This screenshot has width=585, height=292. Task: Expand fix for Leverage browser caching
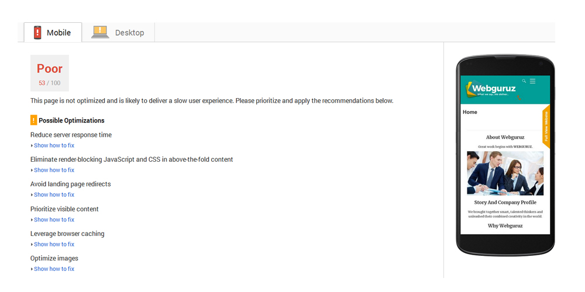pyautogui.click(x=54, y=244)
